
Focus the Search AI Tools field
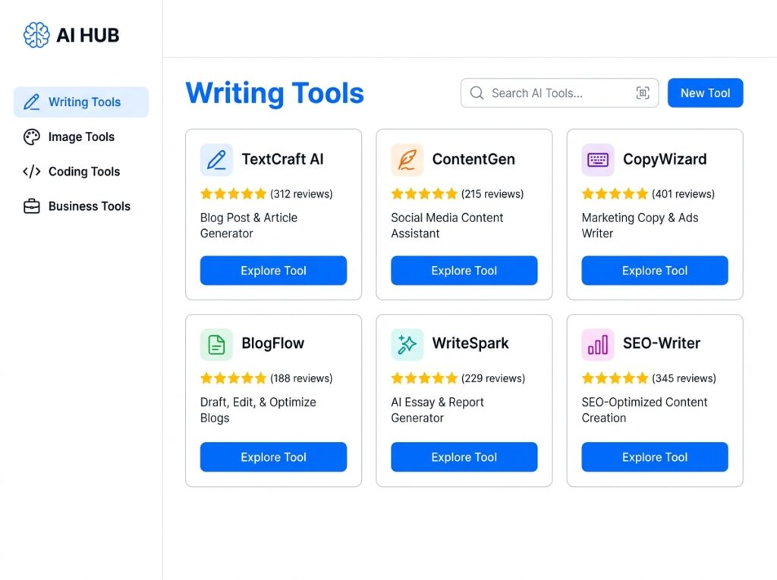click(559, 92)
